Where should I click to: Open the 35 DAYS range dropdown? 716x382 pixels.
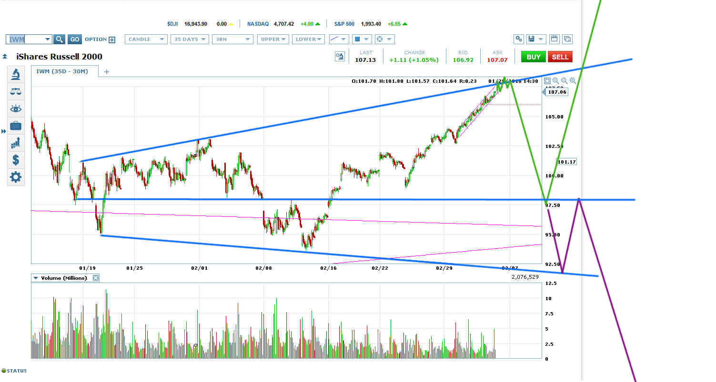point(190,39)
